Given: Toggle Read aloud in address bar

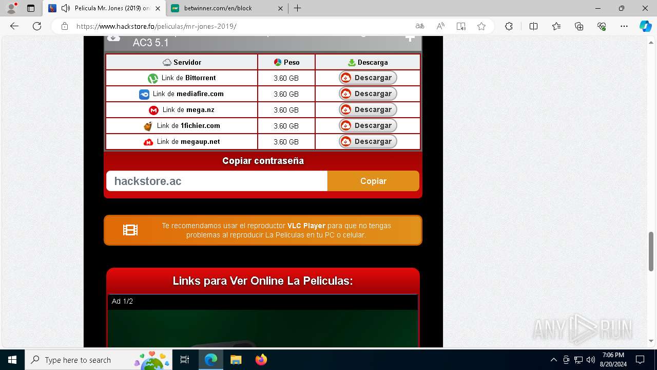Looking at the screenshot, I should 440,26.
